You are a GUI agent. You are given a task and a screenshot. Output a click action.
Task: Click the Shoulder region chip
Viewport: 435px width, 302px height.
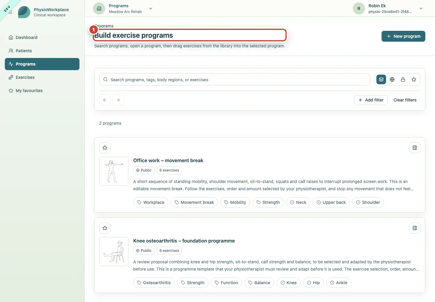click(x=368, y=202)
